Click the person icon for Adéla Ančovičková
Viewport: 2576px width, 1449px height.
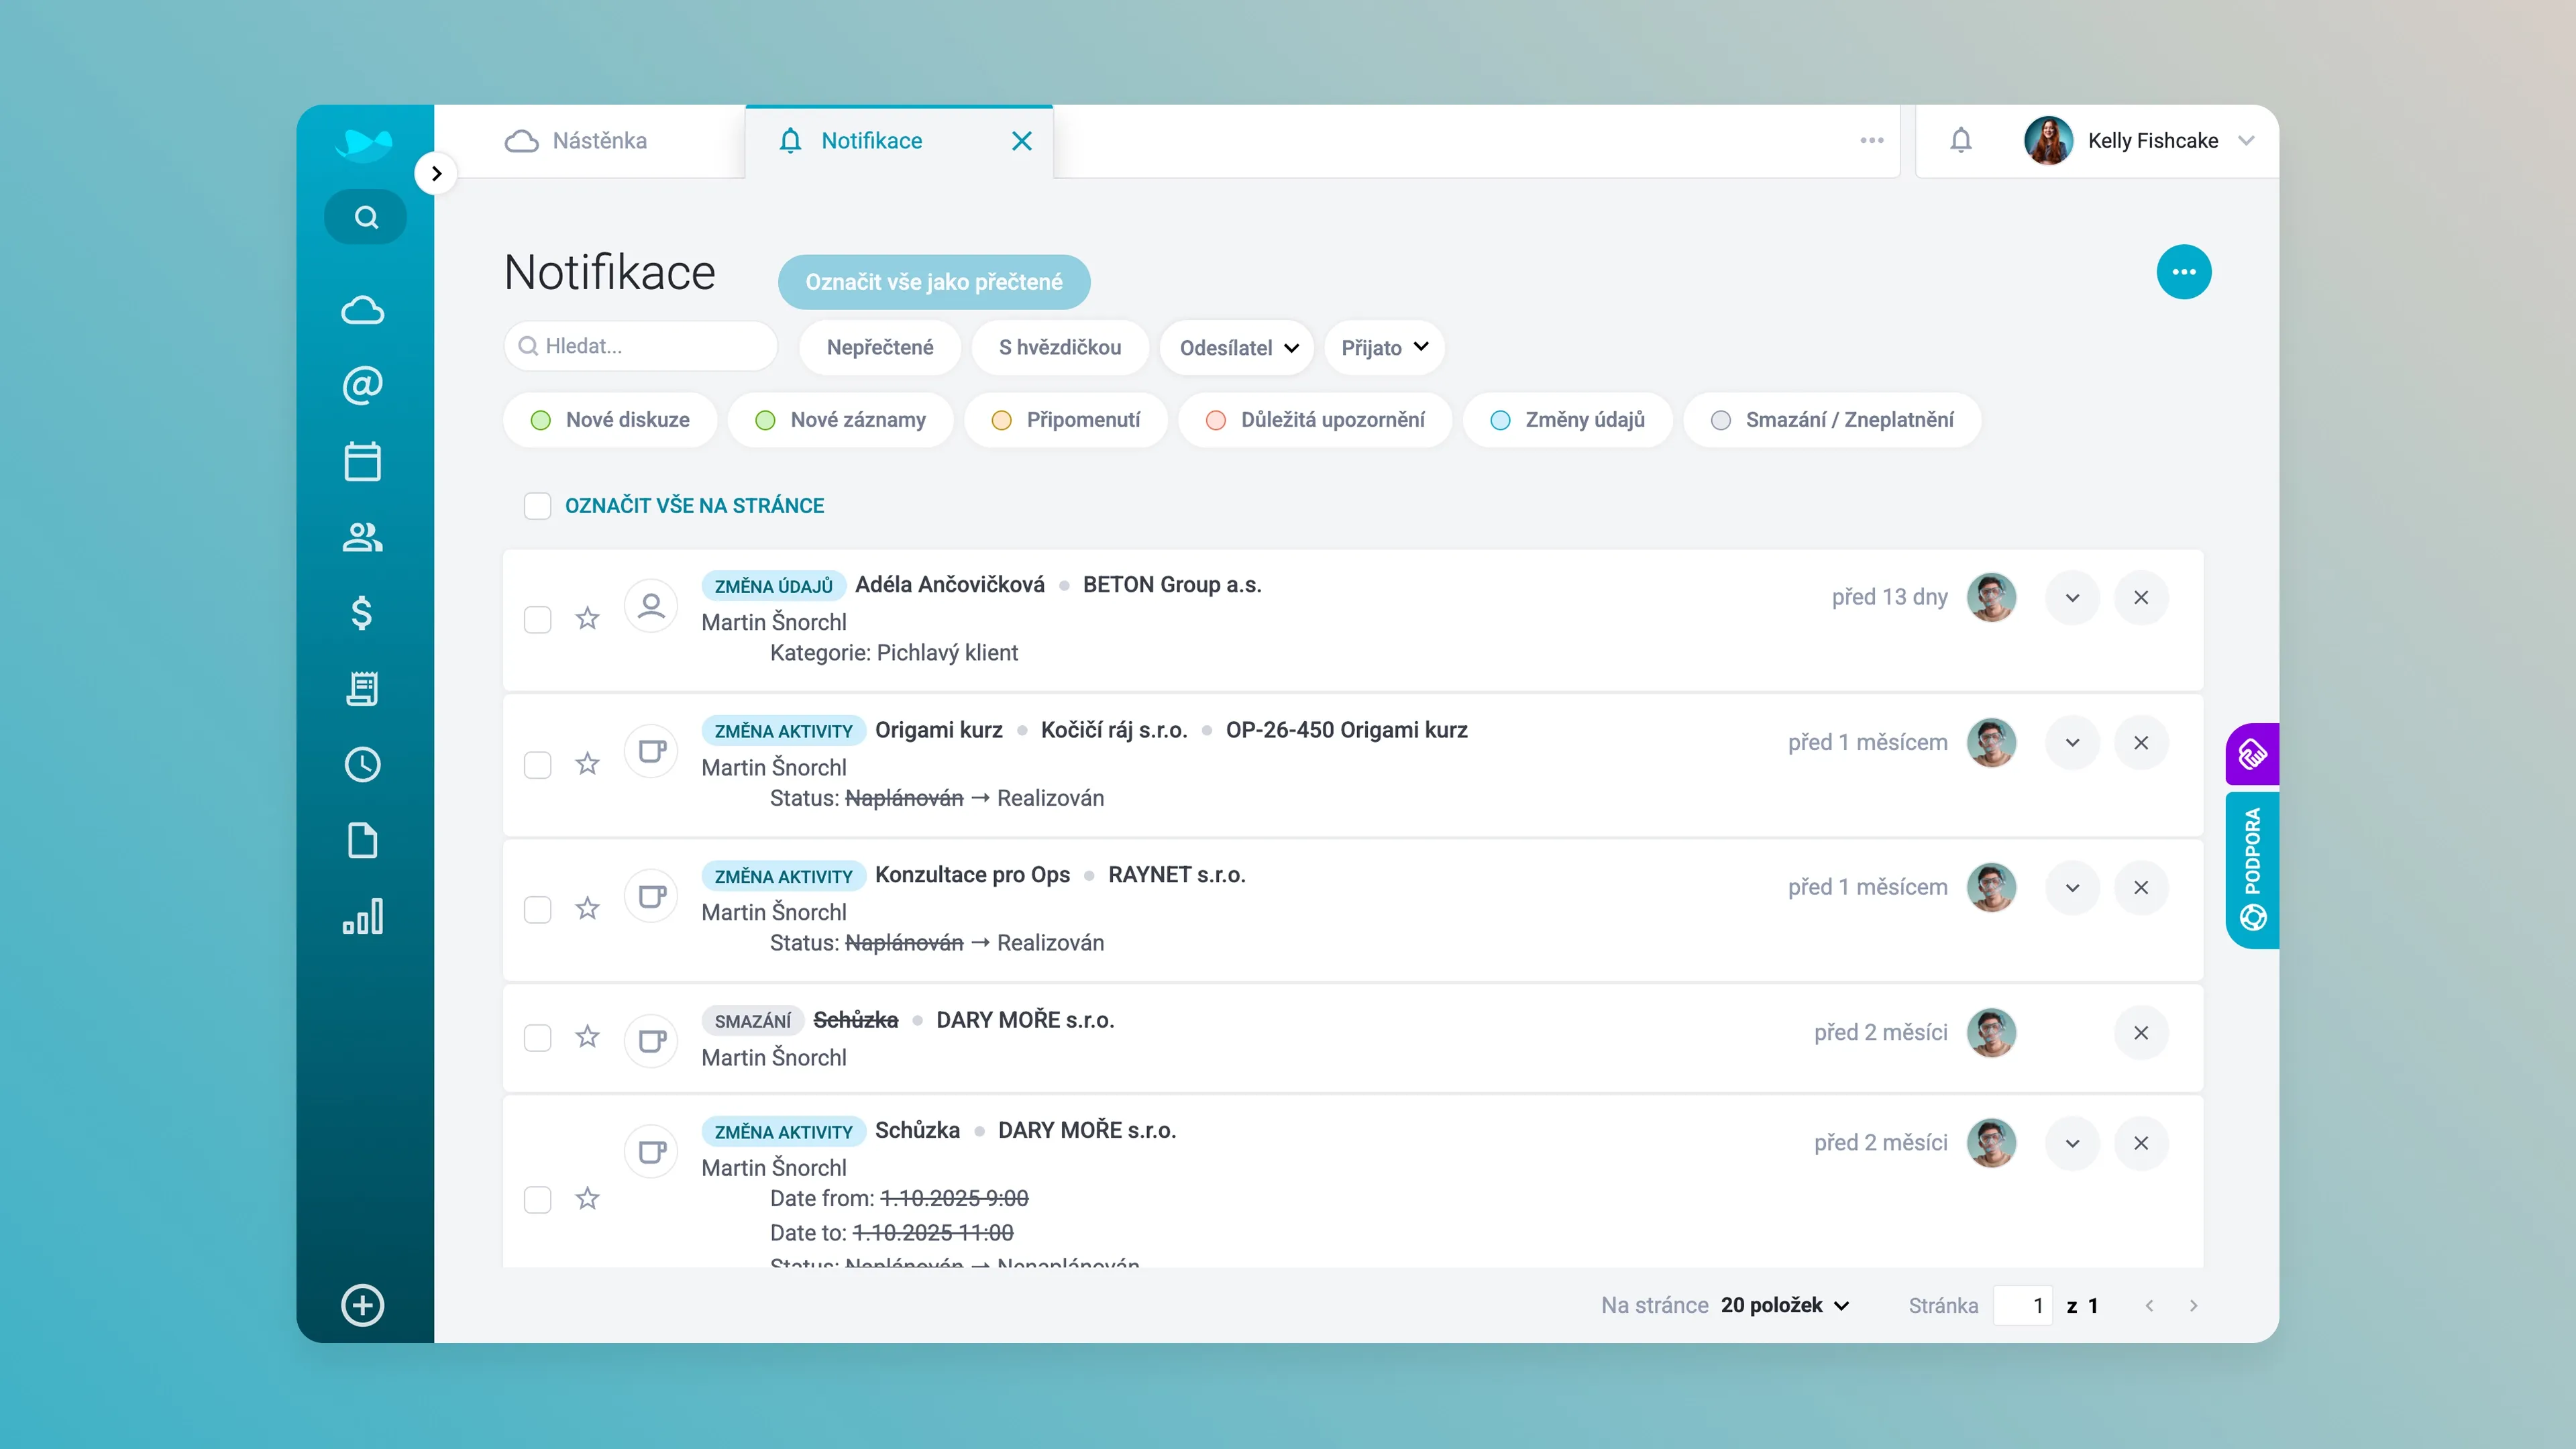(x=651, y=606)
